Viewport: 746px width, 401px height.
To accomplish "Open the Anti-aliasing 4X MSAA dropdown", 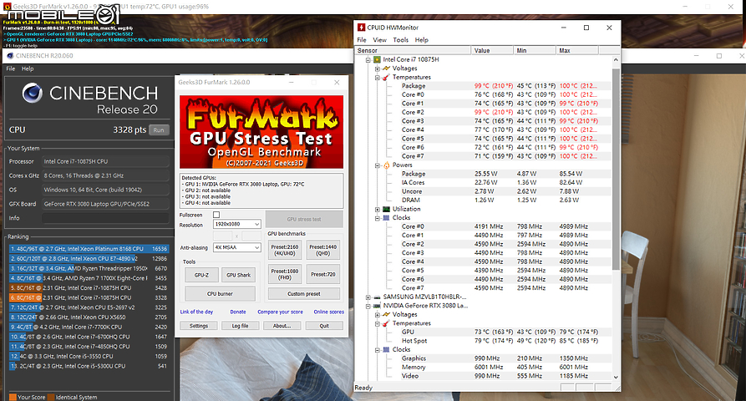I will pyautogui.click(x=237, y=247).
